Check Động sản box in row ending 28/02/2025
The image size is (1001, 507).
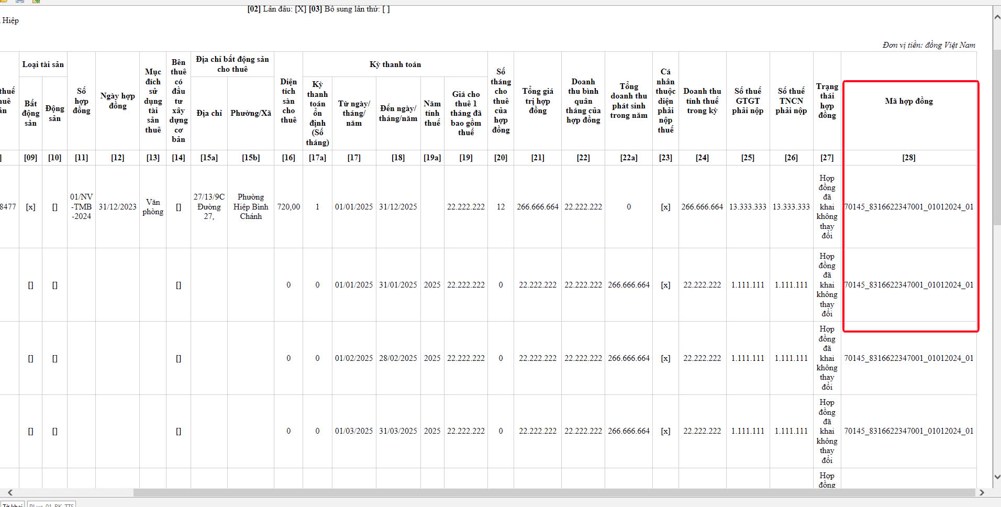(x=54, y=358)
